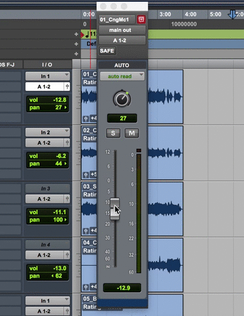Viewport: 244px width, 316px height.
Task: Click the vol -13.0 readout
Action: 48,268
